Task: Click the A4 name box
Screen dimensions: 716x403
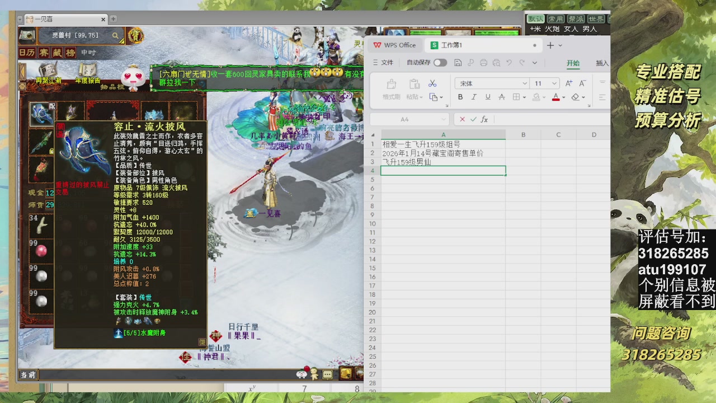Action: point(409,119)
